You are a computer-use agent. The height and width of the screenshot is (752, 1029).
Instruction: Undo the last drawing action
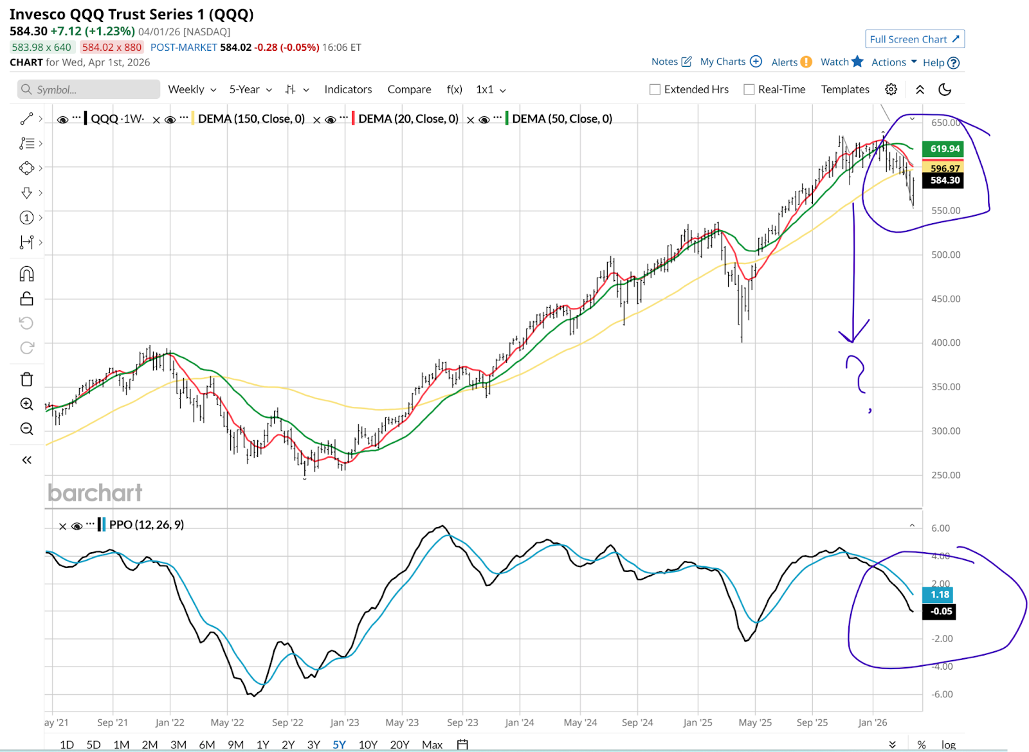[26, 323]
